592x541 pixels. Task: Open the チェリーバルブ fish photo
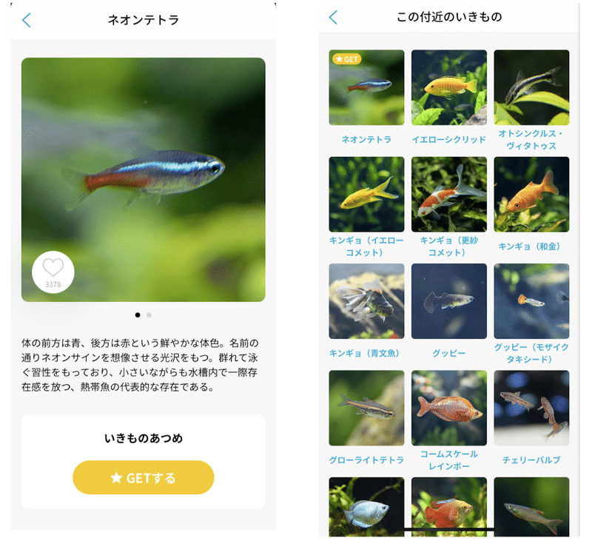tap(531, 408)
